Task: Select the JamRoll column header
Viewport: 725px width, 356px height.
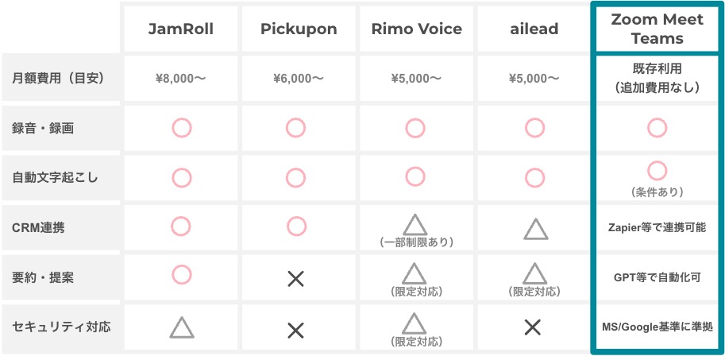Action: (181, 29)
